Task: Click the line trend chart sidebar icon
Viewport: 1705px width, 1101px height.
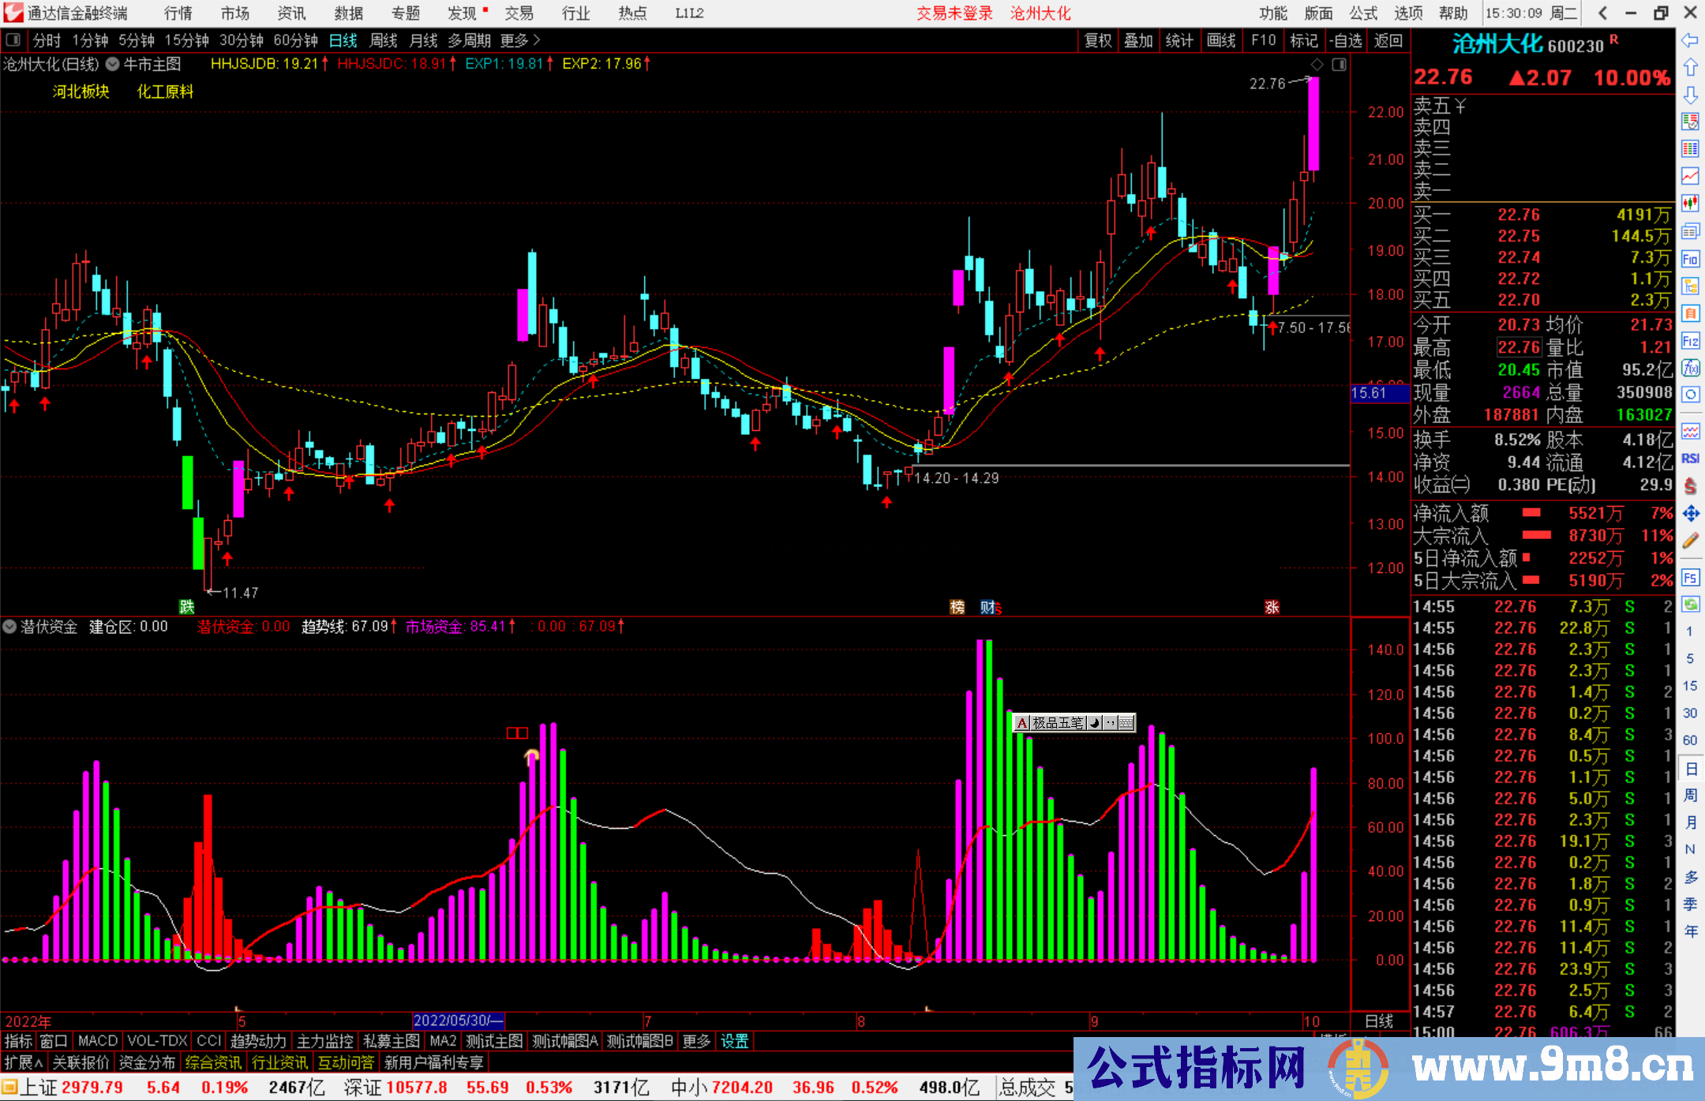Action: tap(1690, 175)
